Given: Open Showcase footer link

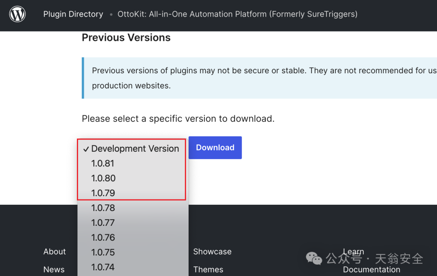Looking at the screenshot, I should click(x=212, y=251).
